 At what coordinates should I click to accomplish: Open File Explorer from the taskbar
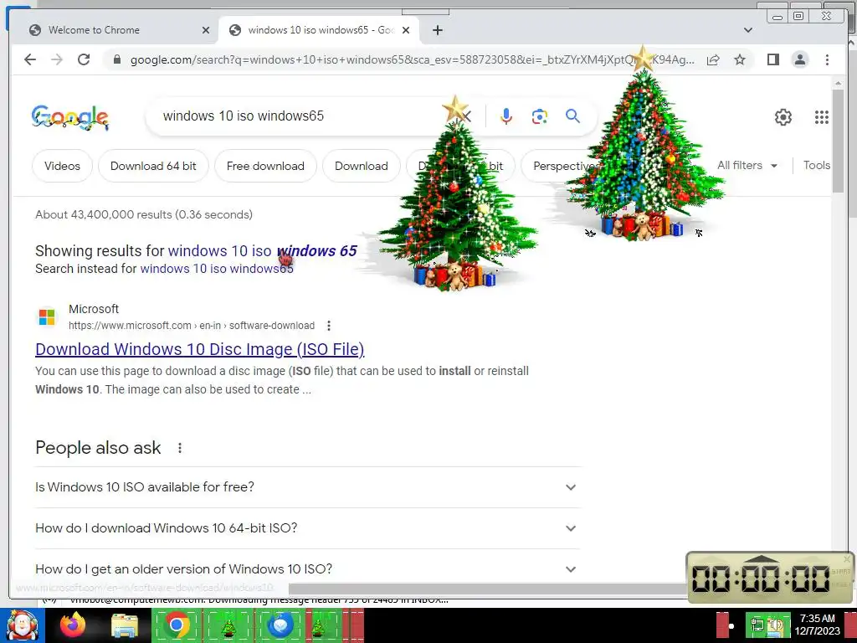click(x=125, y=625)
